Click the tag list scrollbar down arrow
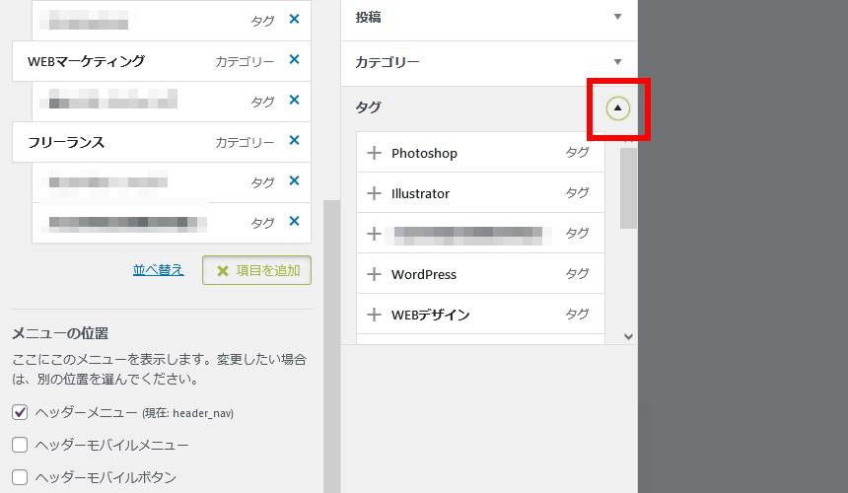The width and height of the screenshot is (848, 493). tap(629, 336)
